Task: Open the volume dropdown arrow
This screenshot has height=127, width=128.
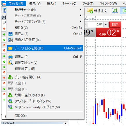Action: pyautogui.click(x=86, y=24)
